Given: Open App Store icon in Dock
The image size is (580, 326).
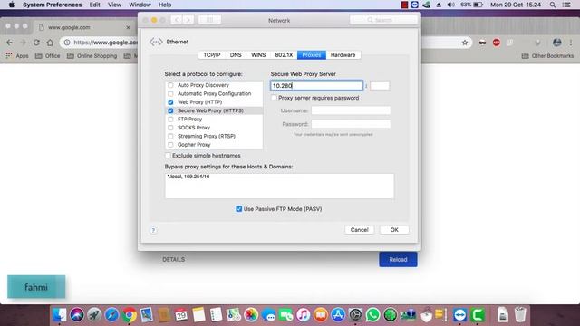Looking at the screenshot, I should pyautogui.click(x=338, y=315).
